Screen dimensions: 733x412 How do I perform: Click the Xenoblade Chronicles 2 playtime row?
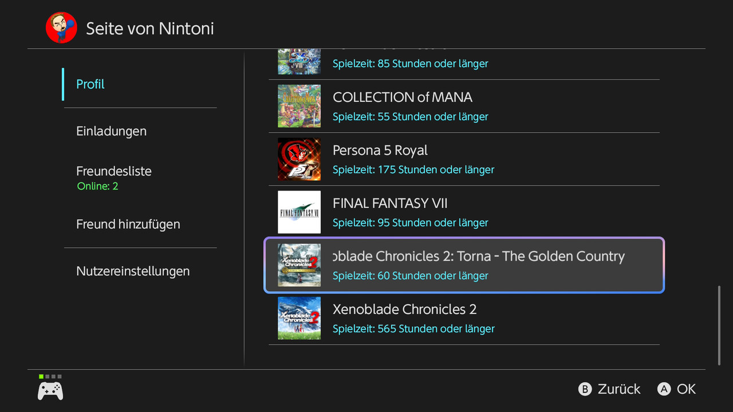click(413, 329)
